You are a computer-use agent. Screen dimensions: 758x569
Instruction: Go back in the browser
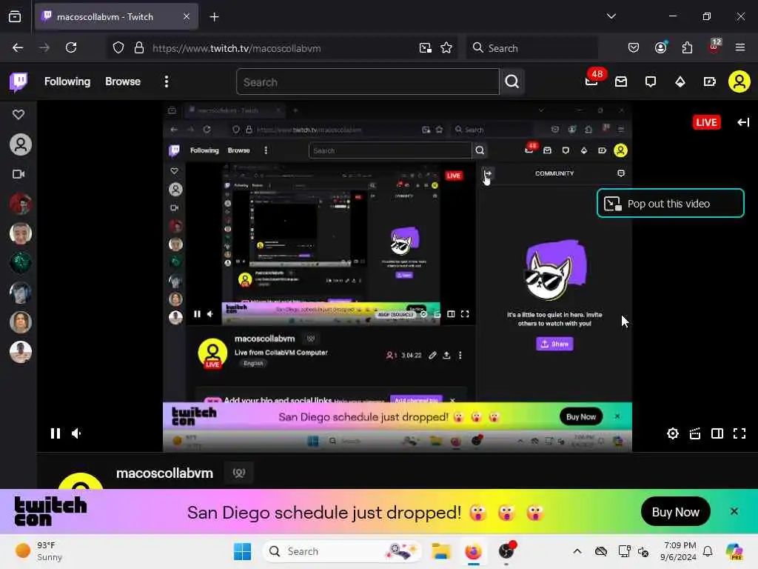click(18, 48)
